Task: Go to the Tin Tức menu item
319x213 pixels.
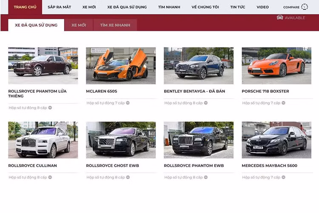Action: point(238,7)
